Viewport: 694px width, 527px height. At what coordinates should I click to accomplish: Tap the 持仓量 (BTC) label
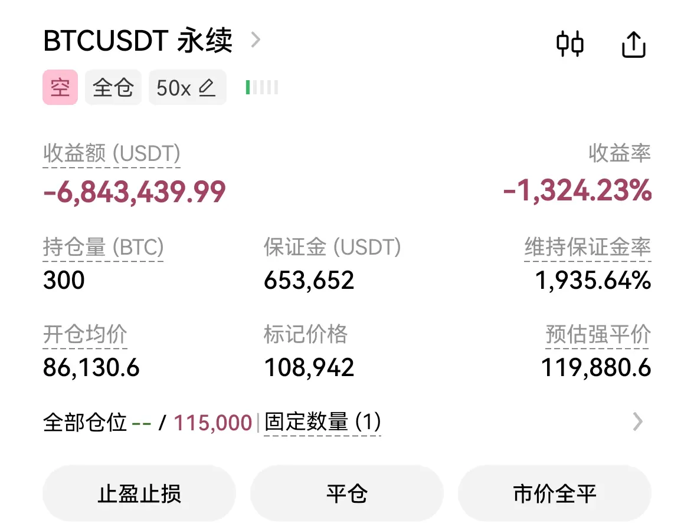[x=103, y=246]
